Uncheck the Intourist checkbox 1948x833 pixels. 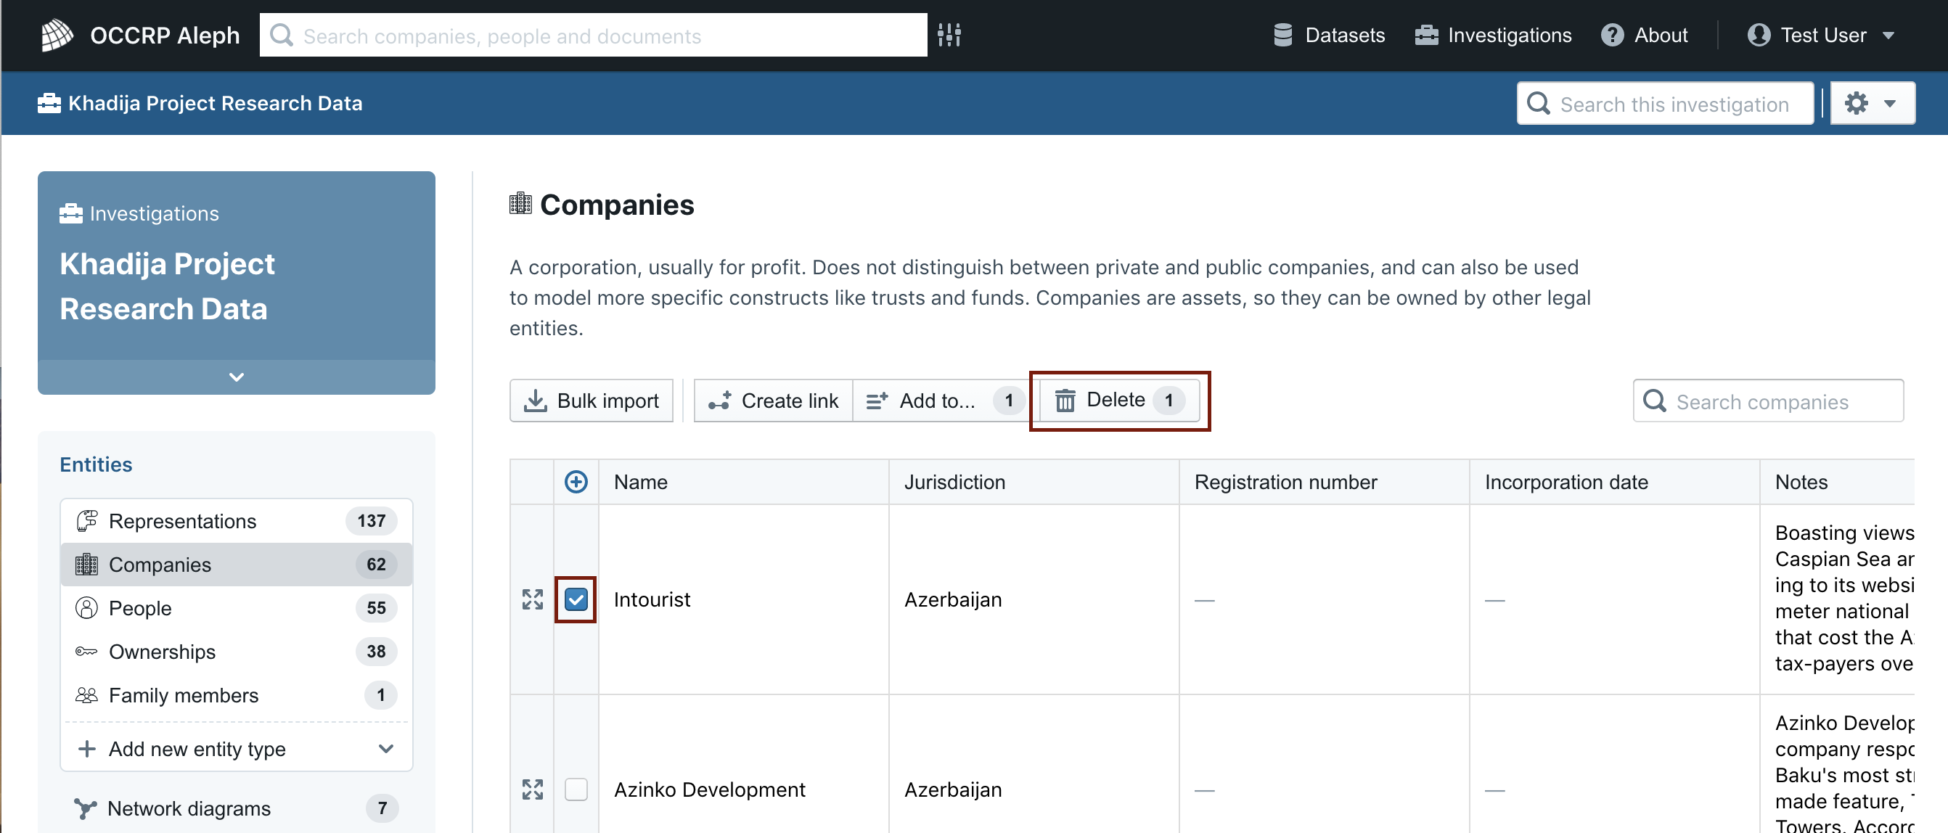click(x=576, y=599)
